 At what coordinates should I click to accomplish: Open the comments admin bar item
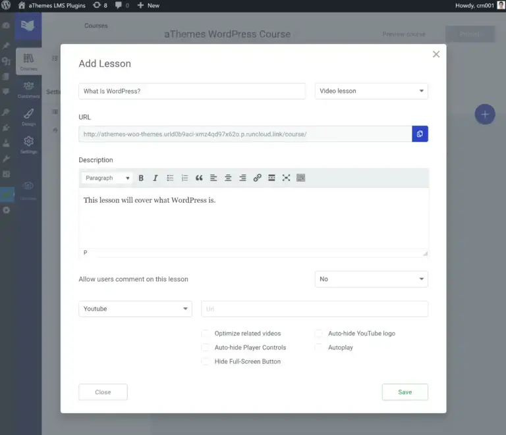pyautogui.click(x=122, y=5)
